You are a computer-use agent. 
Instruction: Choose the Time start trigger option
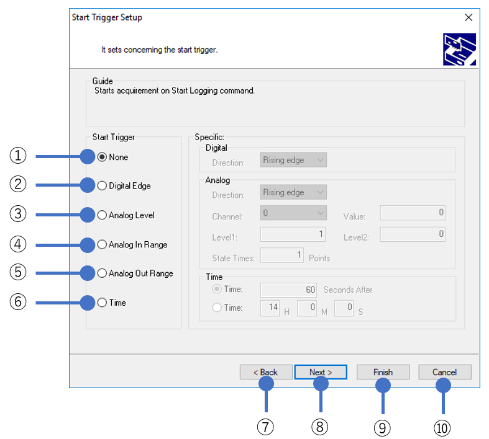point(102,303)
